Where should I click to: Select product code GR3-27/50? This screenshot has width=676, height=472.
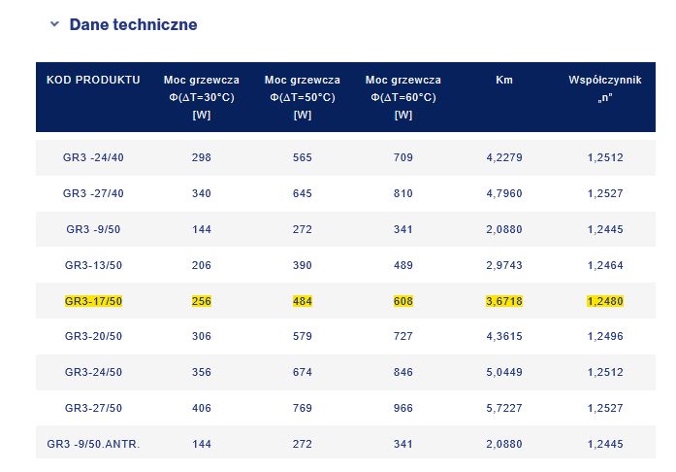[93, 409]
